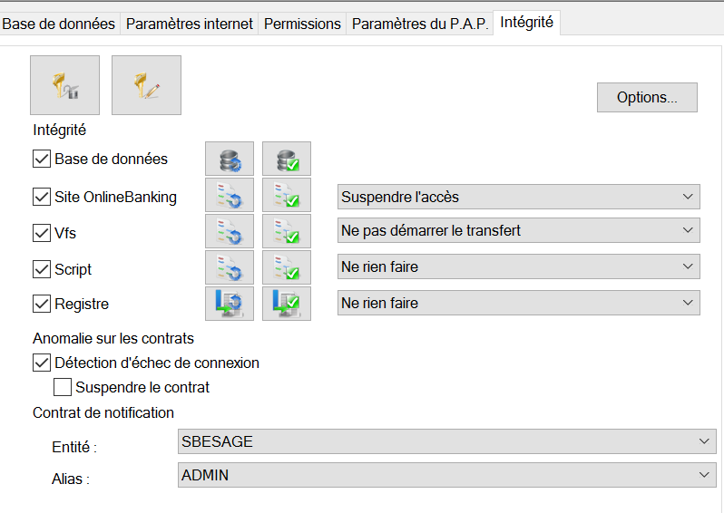
Task: Expand the Ne pas démarrer le transfert dropdown
Action: pyautogui.click(x=518, y=231)
